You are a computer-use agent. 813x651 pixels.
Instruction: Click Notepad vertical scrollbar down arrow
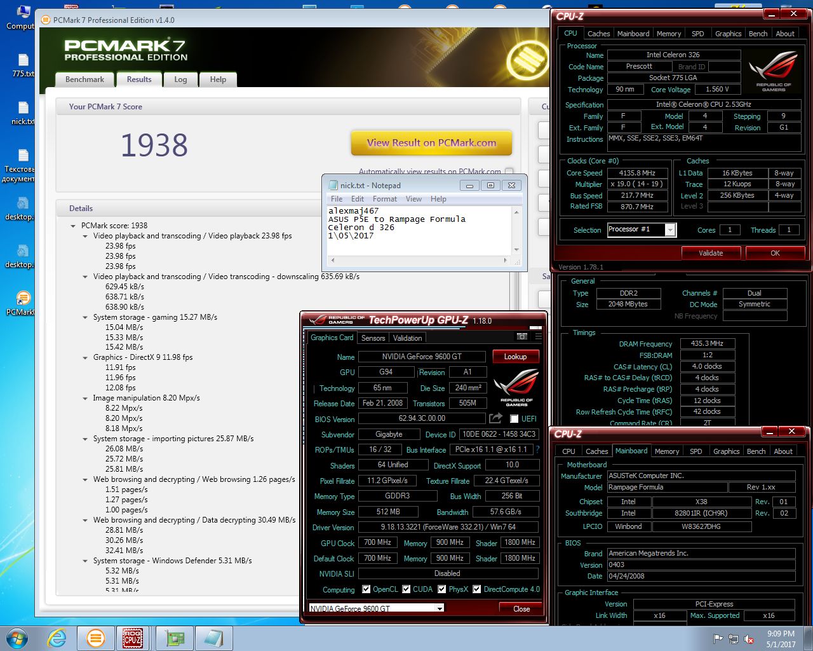(x=516, y=250)
